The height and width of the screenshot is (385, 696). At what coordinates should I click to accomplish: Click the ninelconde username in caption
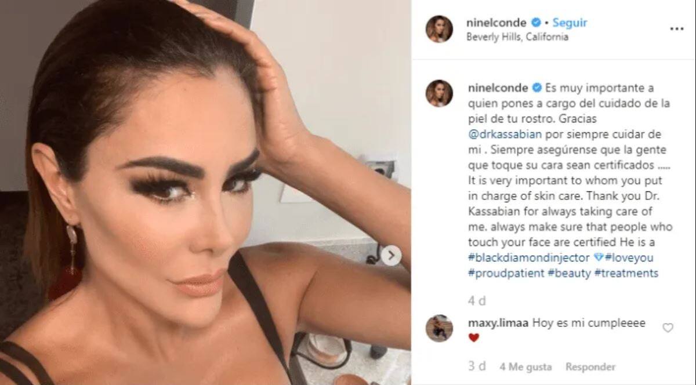pos(498,88)
